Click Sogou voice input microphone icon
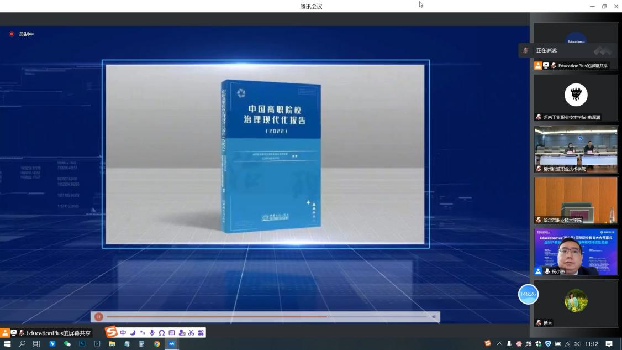Viewport: 622px width, 350px height. pyautogui.click(x=152, y=333)
